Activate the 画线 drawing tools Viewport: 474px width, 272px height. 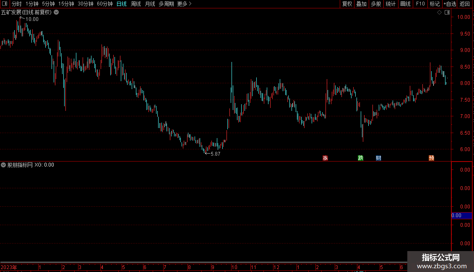[405, 4]
